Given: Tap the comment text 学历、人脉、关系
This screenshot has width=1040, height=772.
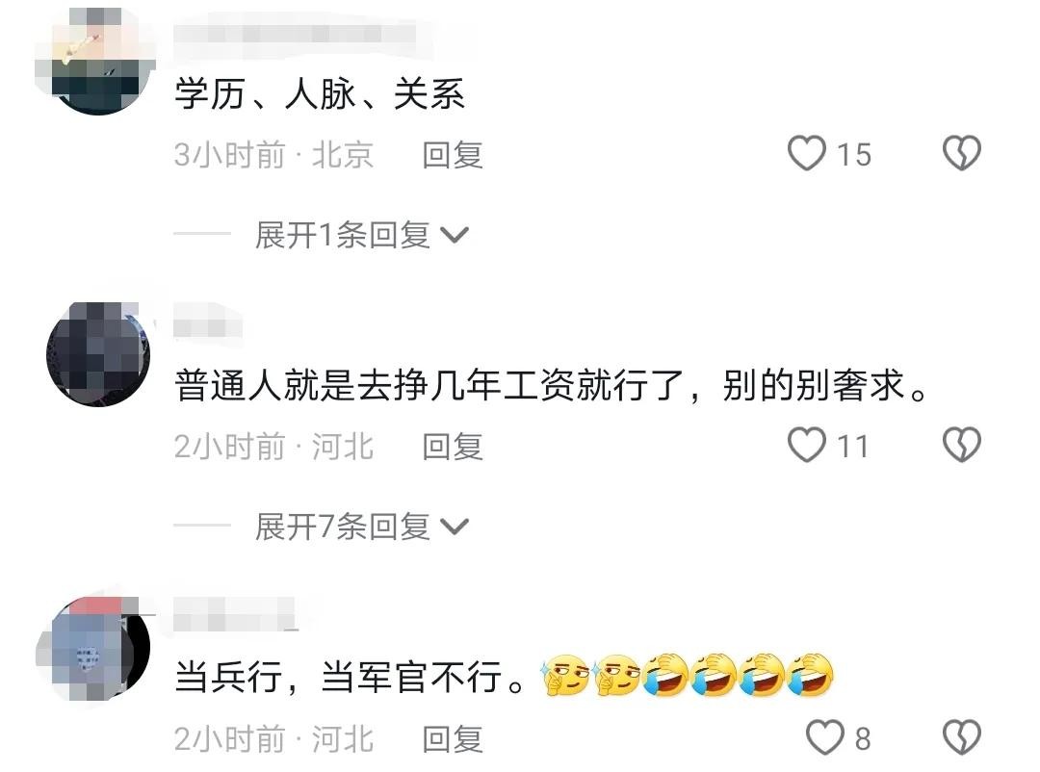Looking at the screenshot, I should pos(319,93).
